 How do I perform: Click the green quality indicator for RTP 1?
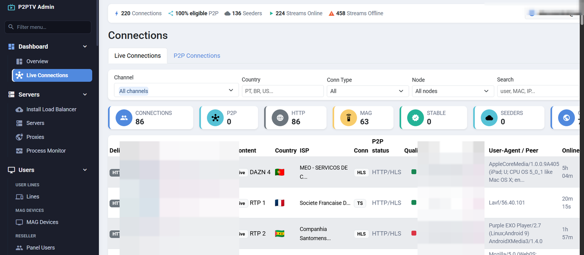point(414,202)
